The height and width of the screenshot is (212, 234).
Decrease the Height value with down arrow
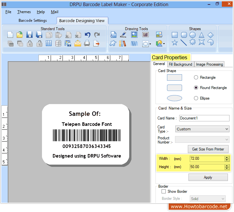(x=227, y=168)
